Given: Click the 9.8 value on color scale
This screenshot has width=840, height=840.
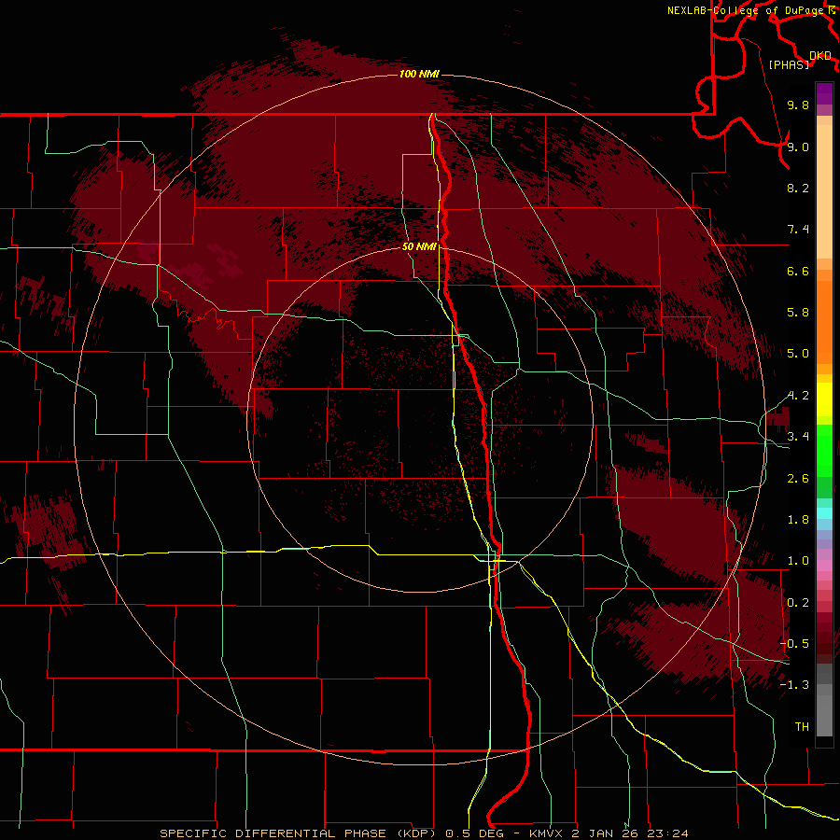Looking at the screenshot, I should [798, 105].
